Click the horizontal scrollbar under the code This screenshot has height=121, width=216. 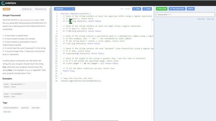coord(89,121)
